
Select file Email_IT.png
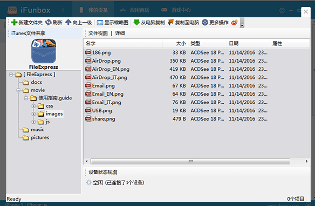(106, 102)
